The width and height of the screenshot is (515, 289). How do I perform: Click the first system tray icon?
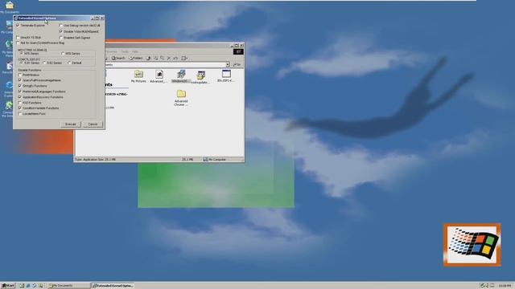click(482, 286)
